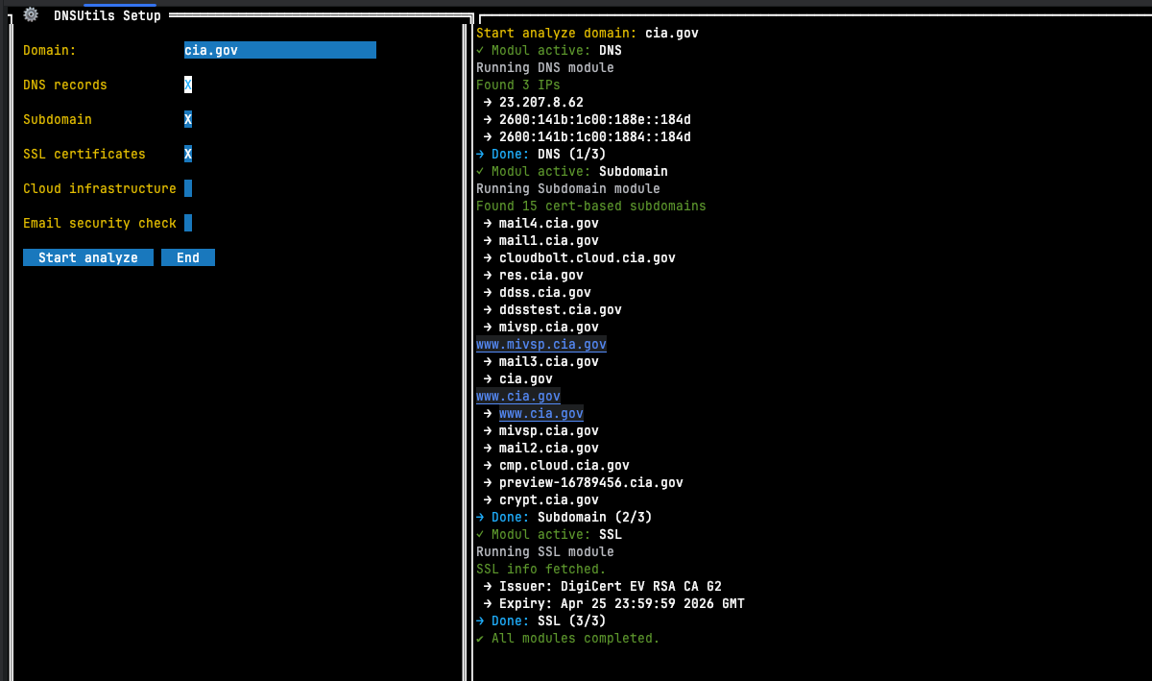Select the res.cia.gov subdomain entry

541,275
